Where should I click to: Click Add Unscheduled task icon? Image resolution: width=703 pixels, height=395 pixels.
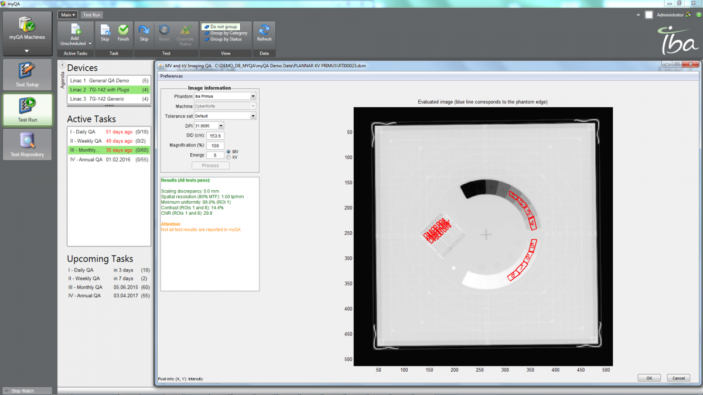click(75, 30)
